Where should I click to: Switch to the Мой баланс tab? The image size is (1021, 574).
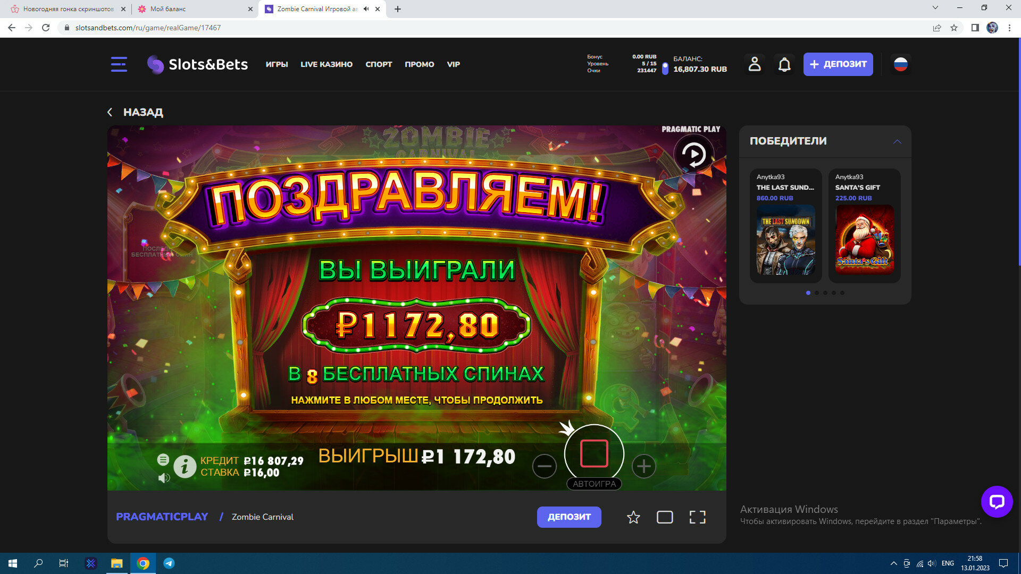(x=168, y=9)
